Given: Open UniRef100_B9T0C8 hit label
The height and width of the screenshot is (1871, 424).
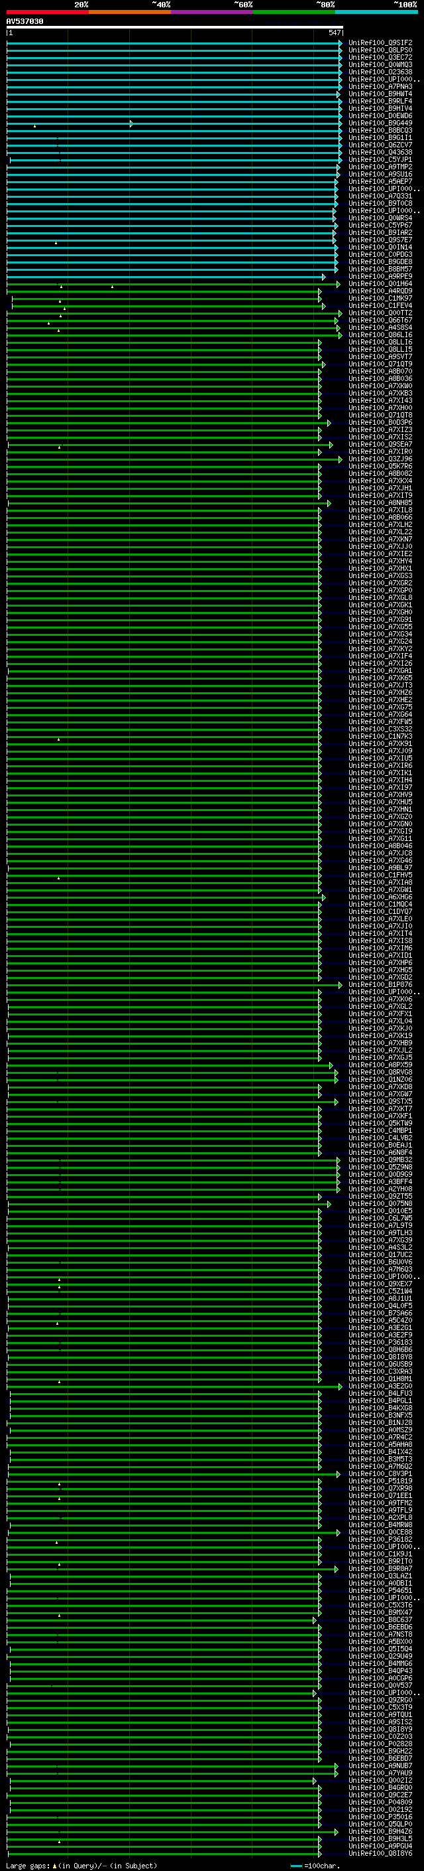Looking at the screenshot, I should point(380,202).
